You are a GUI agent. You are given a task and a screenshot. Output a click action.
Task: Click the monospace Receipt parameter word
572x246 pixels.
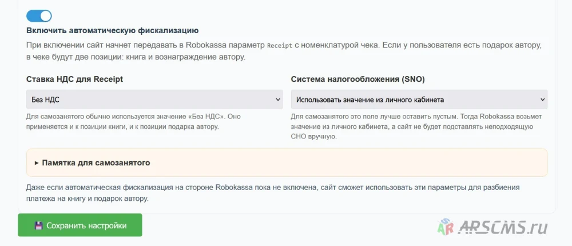click(280, 46)
